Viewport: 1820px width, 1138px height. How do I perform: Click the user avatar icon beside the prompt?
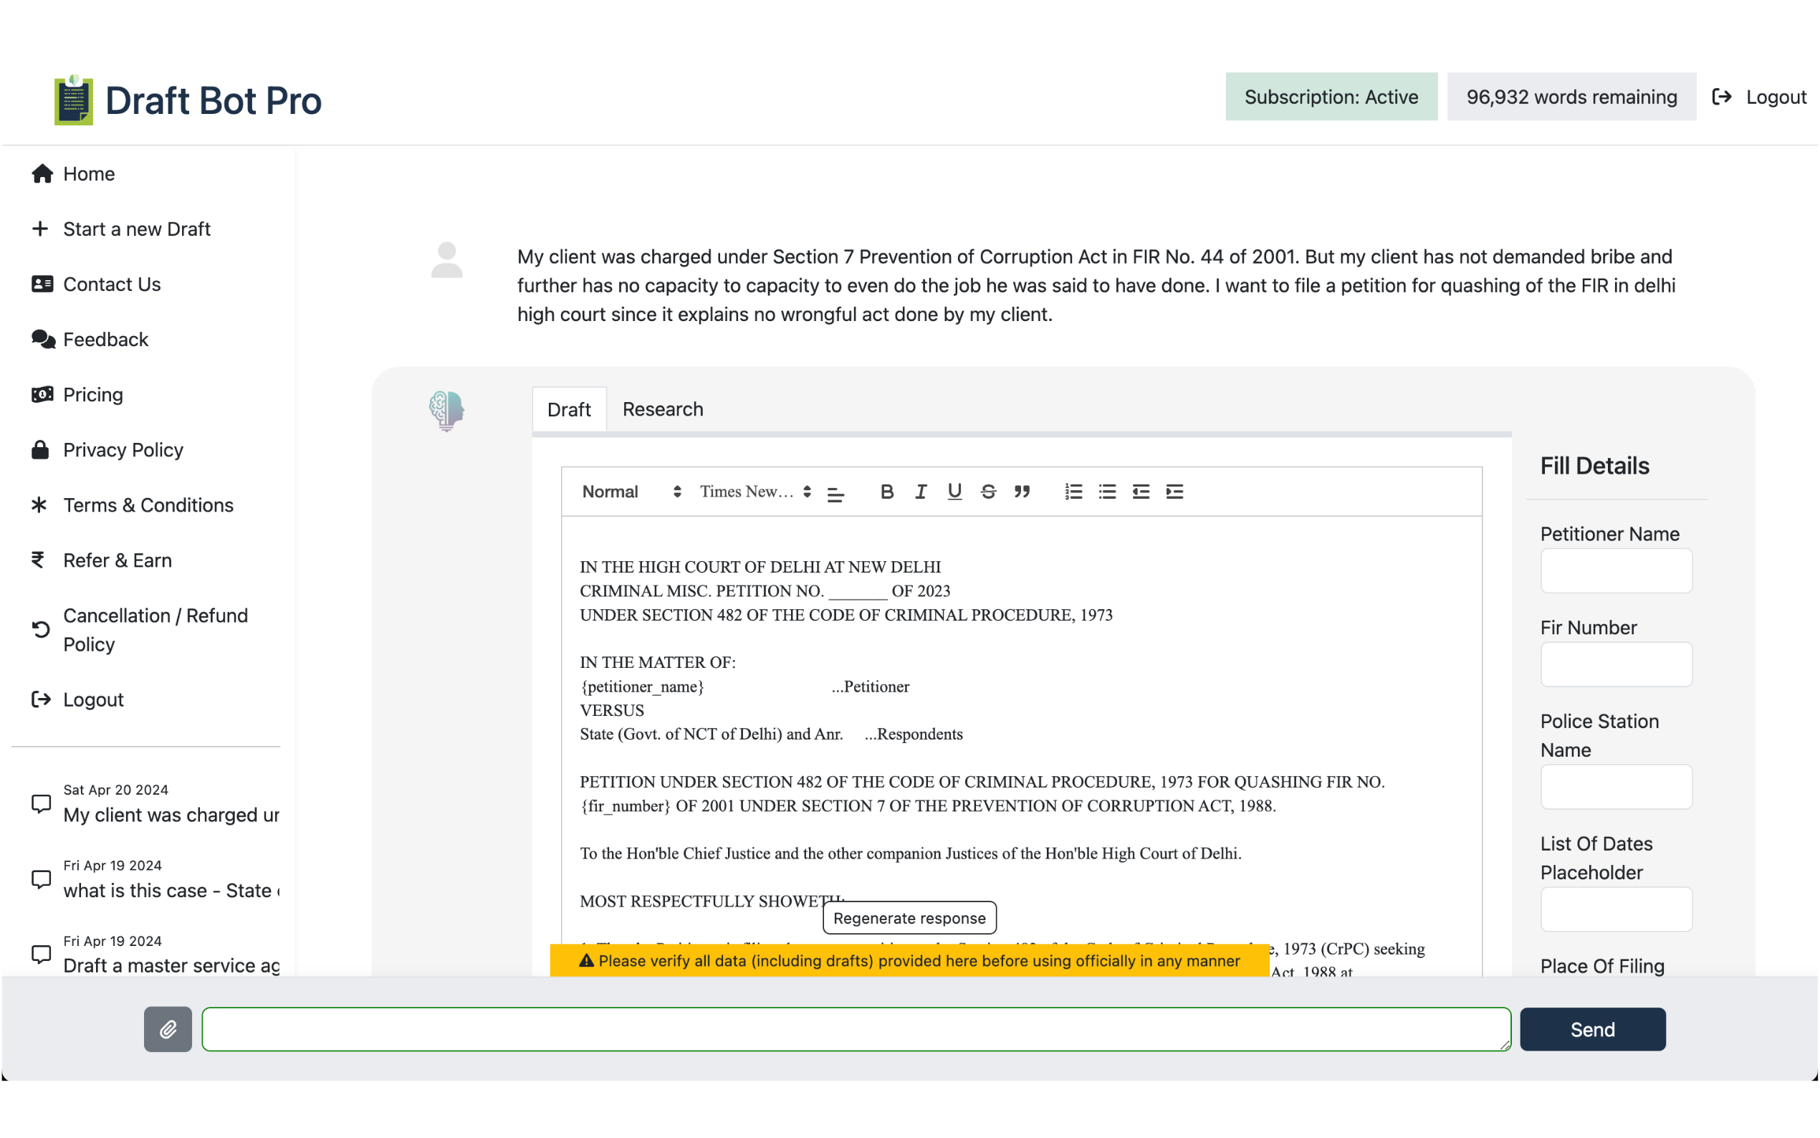pyautogui.click(x=447, y=259)
